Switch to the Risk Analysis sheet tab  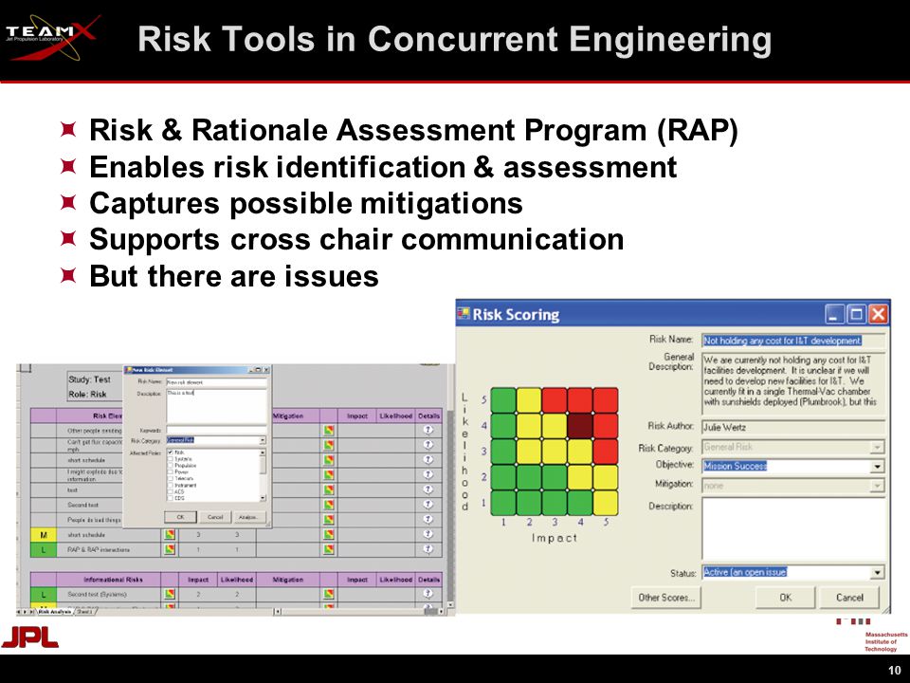click(55, 612)
